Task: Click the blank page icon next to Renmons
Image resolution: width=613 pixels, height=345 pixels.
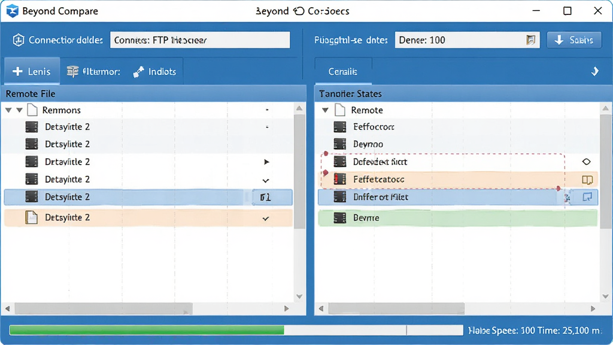Action: pos(32,110)
